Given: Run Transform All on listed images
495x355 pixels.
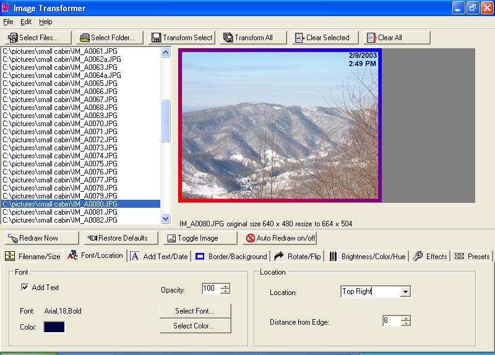Looking at the screenshot, I should point(254,38).
